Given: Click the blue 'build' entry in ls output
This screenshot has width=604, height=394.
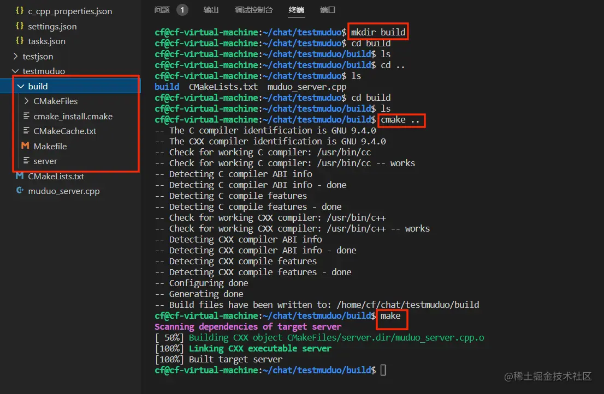Looking at the screenshot, I should click(167, 87).
